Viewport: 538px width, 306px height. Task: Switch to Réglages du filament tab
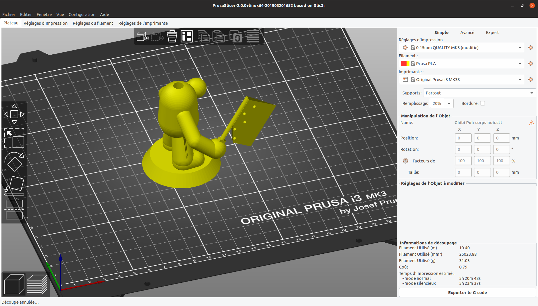(93, 23)
